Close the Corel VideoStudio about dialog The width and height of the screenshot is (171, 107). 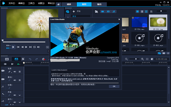click(x=119, y=19)
